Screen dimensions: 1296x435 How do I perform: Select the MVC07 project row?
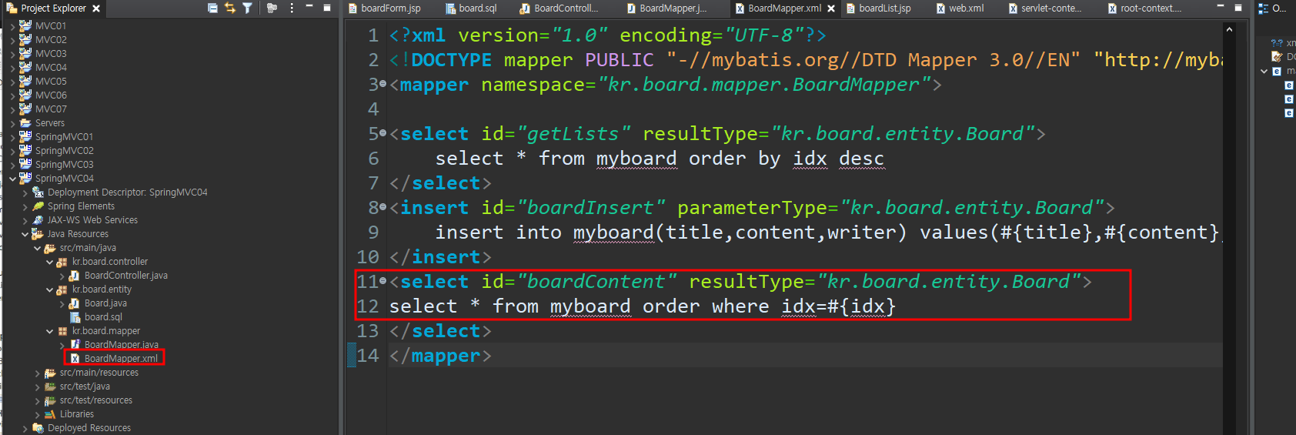point(51,109)
